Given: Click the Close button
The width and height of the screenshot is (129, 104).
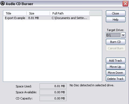Looking at the screenshot, I should click(x=116, y=13).
